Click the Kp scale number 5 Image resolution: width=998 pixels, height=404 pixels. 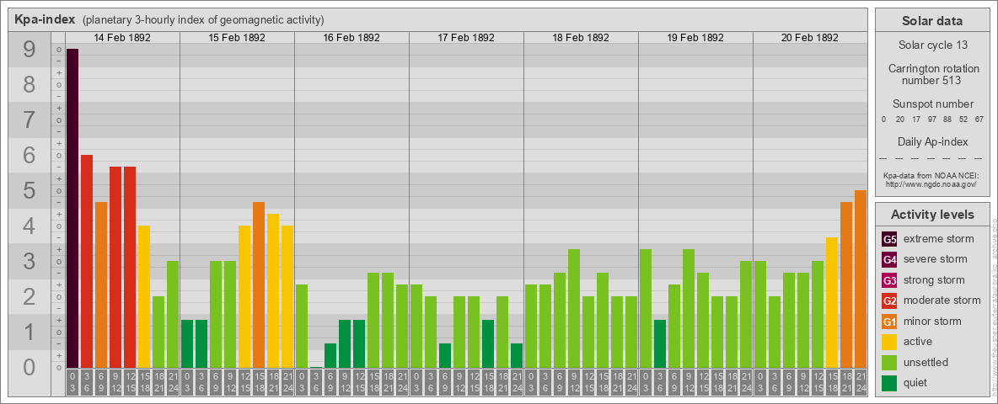[x=29, y=190]
